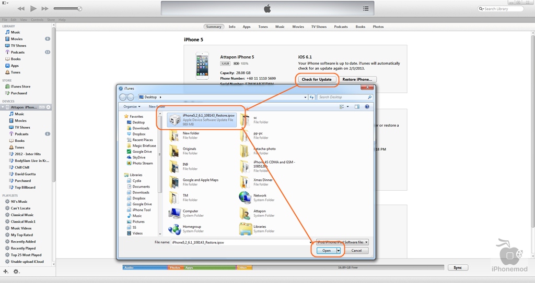The image size is (535, 283).
Task: Expand the Desktop breadcrumb arrow
Action: point(160,97)
